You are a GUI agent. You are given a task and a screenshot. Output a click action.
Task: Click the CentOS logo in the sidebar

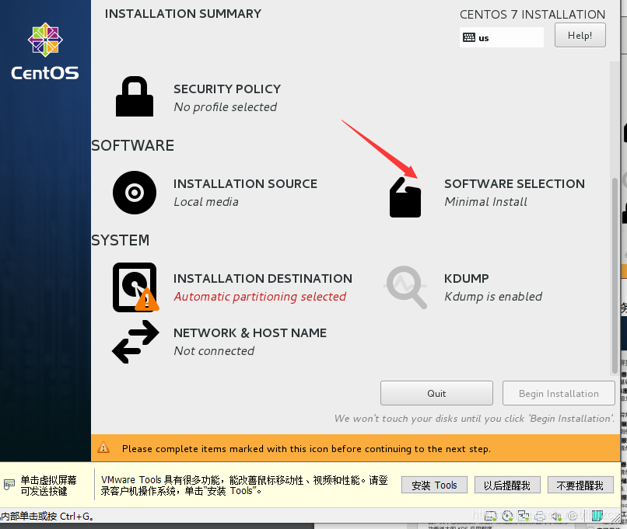pos(45,51)
